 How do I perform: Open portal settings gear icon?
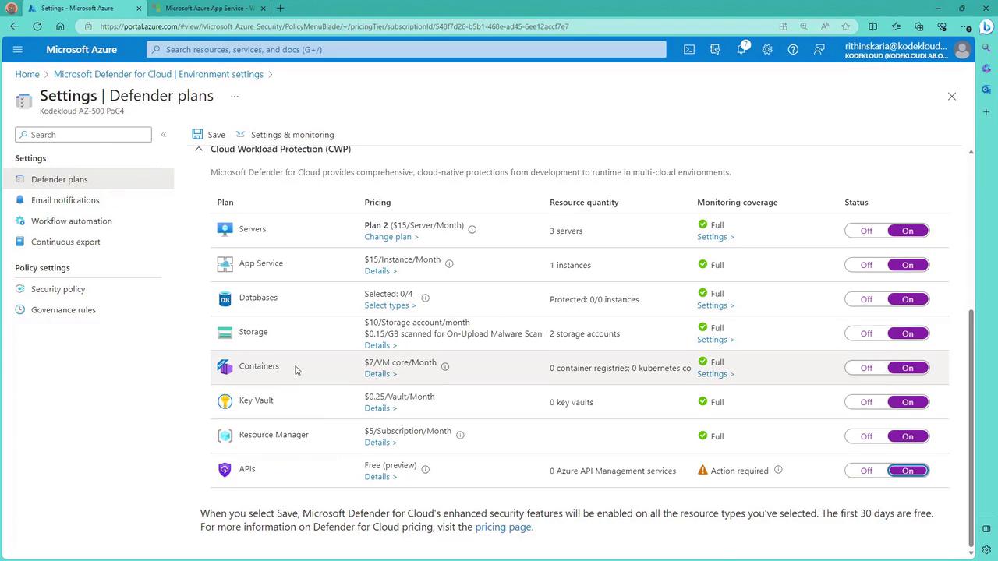(x=767, y=49)
